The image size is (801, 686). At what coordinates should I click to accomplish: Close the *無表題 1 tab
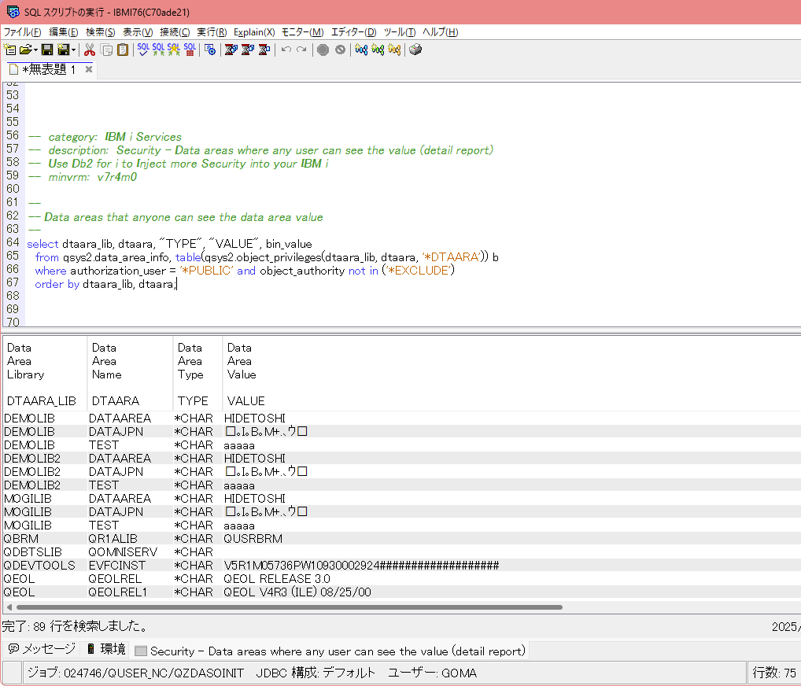89,69
